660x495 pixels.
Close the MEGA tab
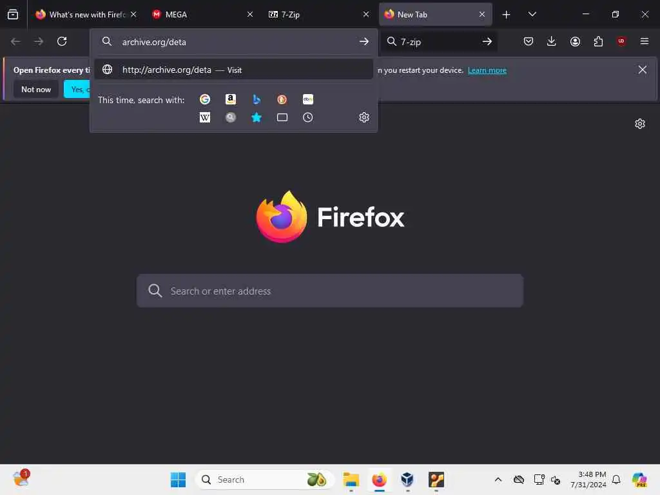coord(250,14)
